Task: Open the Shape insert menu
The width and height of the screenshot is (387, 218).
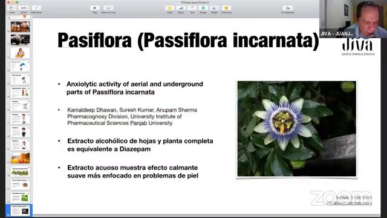Action: point(203,8)
